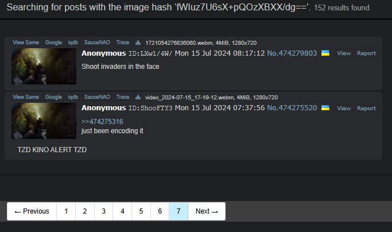Screen dimensions: 392x232
Task: Select results page 6
Action: [160, 211]
